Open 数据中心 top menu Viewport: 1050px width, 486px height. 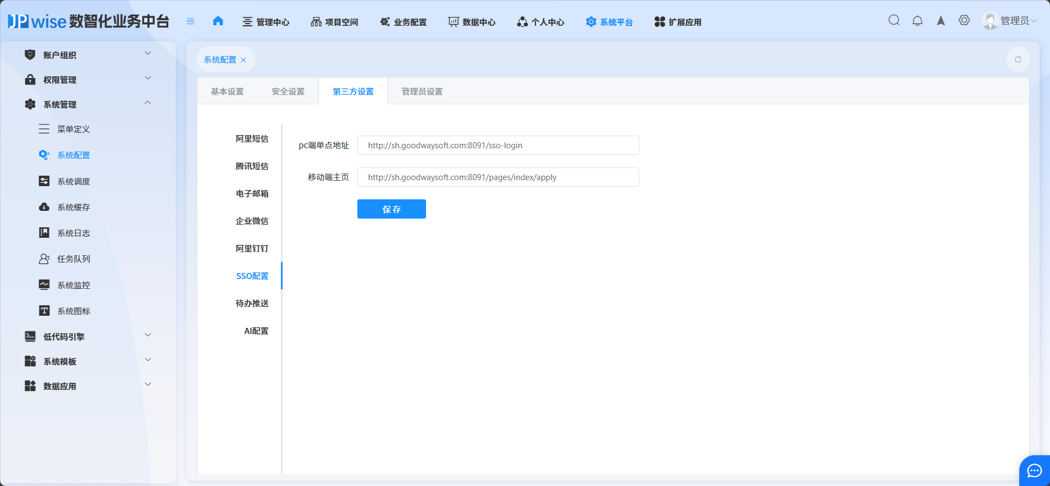point(472,22)
